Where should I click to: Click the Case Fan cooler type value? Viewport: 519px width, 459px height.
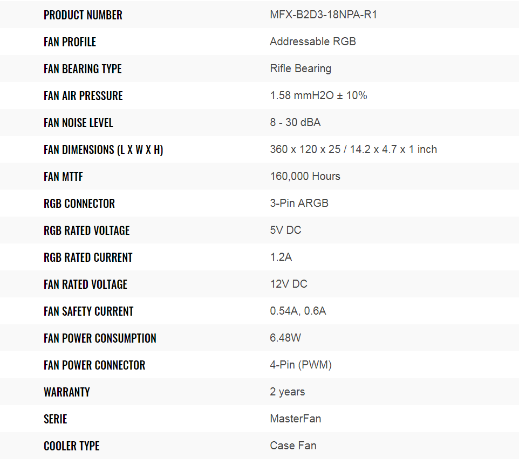coord(293,446)
